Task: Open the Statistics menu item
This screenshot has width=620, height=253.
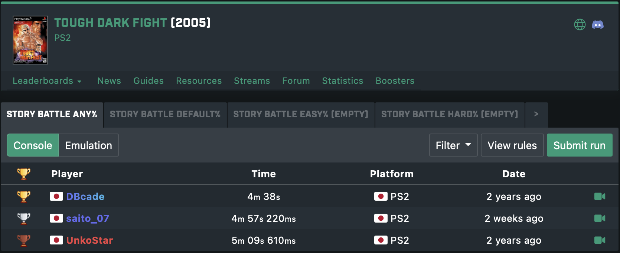Action: click(342, 81)
